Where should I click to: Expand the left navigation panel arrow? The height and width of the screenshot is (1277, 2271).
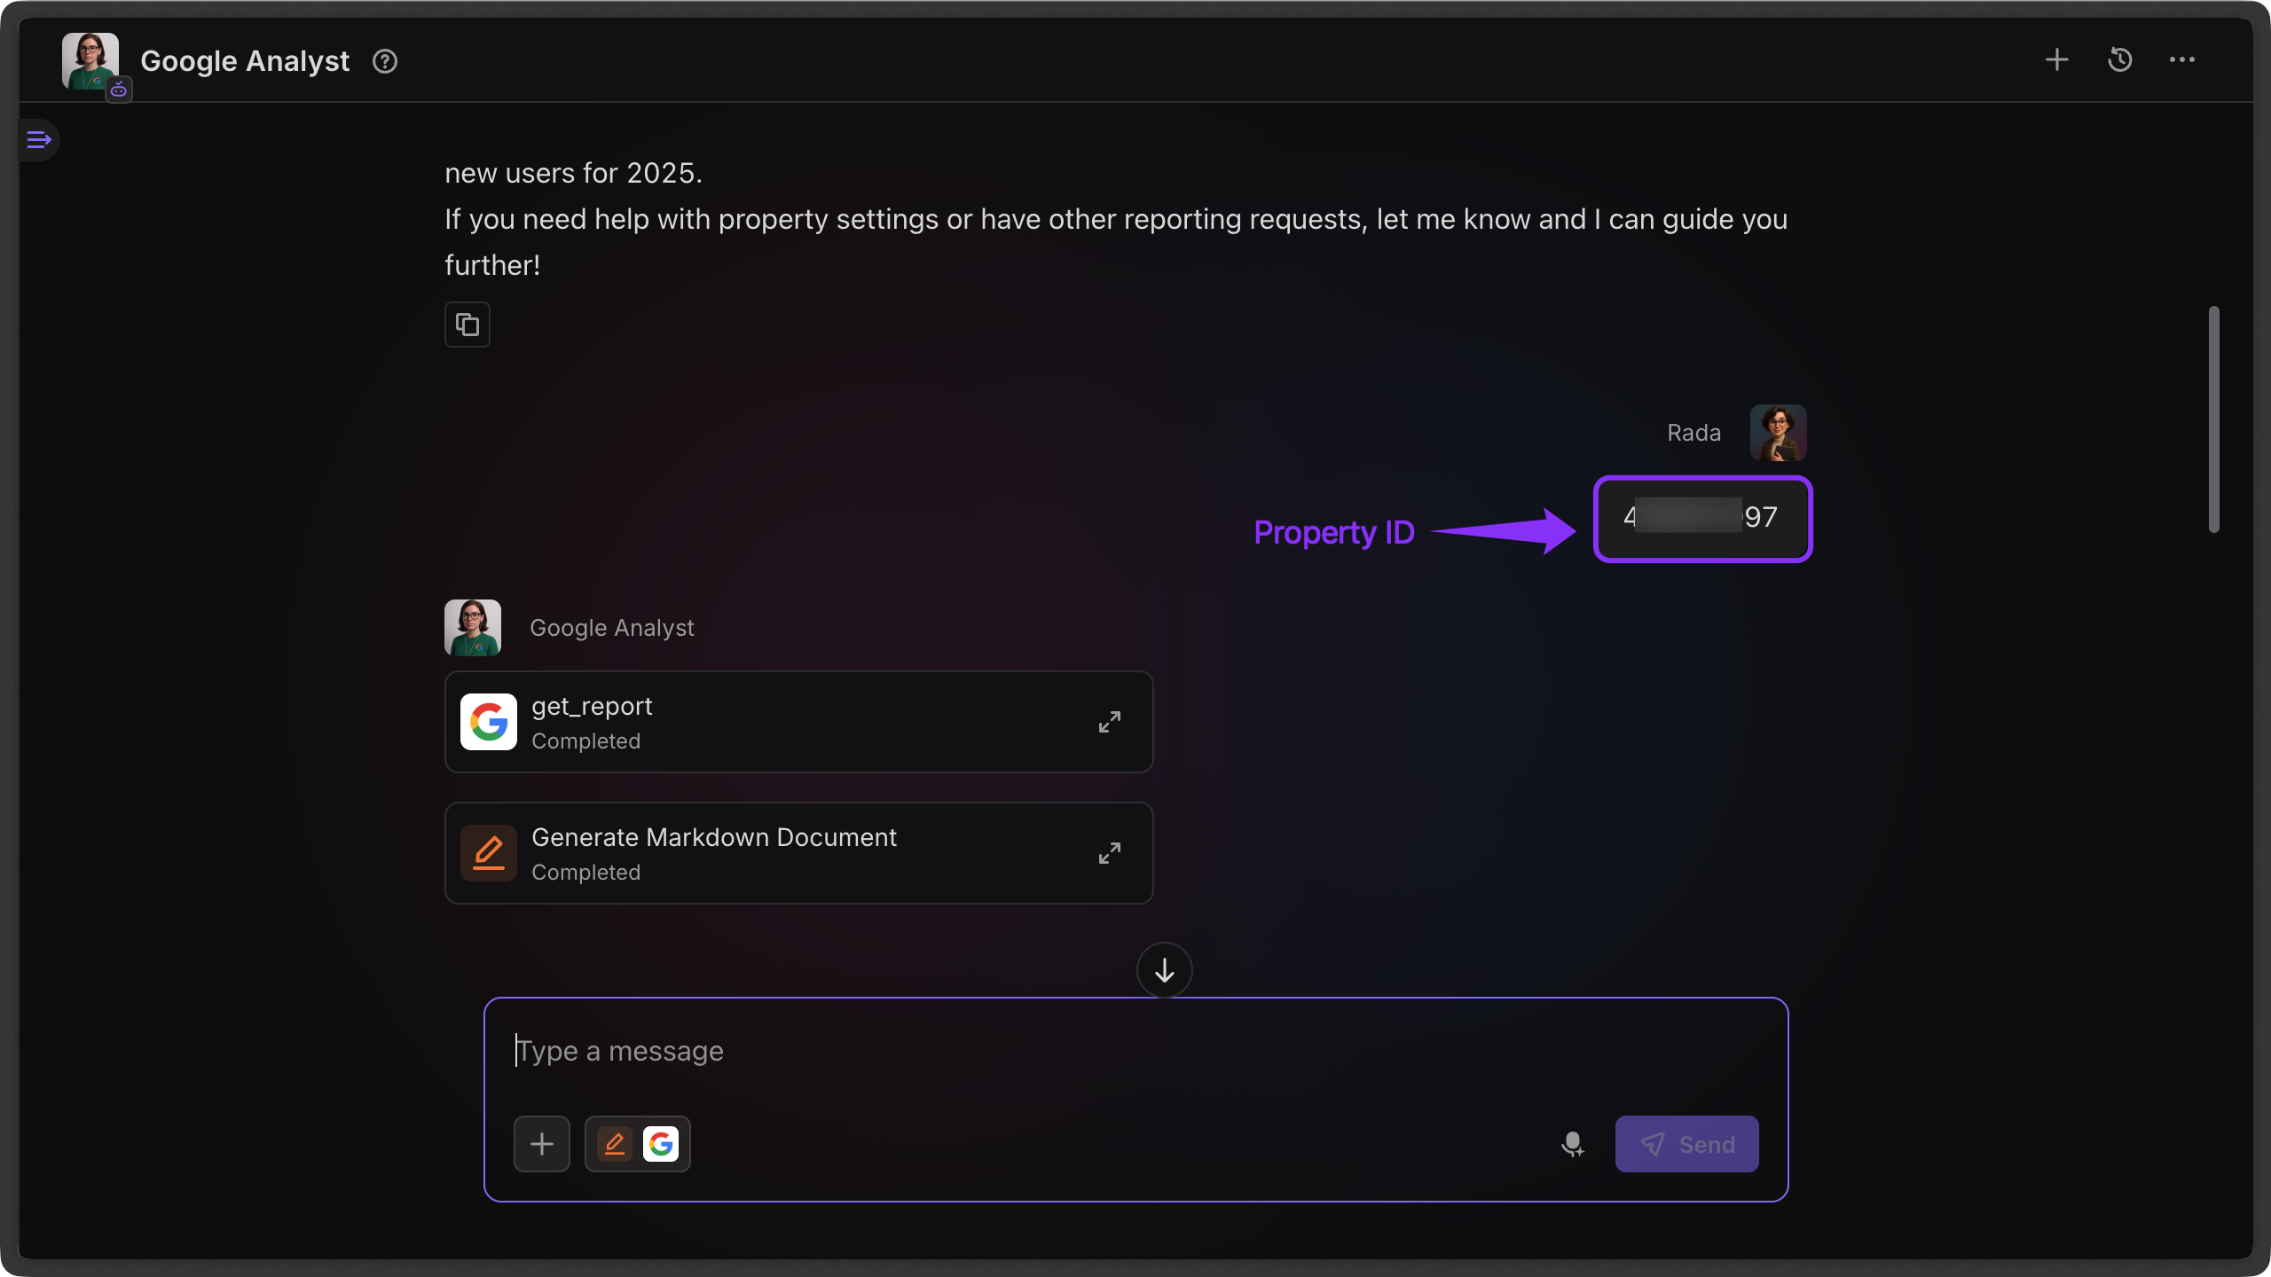(39, 139)
